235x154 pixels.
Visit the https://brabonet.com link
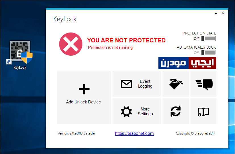tap(134, 133)
